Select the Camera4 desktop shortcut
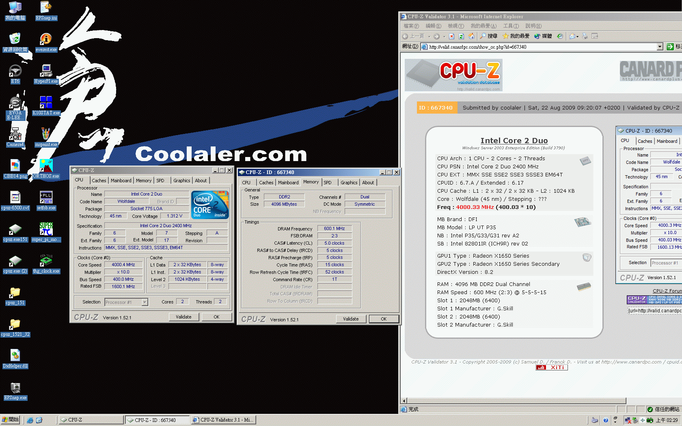The width and height of the screenshot is (682, 426). [15, 137]
